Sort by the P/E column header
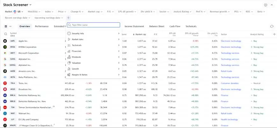277x128 pixels. pos(155,34)
